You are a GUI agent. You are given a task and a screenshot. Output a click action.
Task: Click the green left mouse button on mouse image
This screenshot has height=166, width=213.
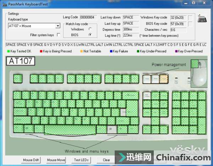pyautogui.click(x=195, y=64)
